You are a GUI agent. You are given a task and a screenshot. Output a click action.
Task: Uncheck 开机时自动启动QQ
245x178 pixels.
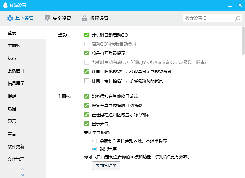click(86, 35)
